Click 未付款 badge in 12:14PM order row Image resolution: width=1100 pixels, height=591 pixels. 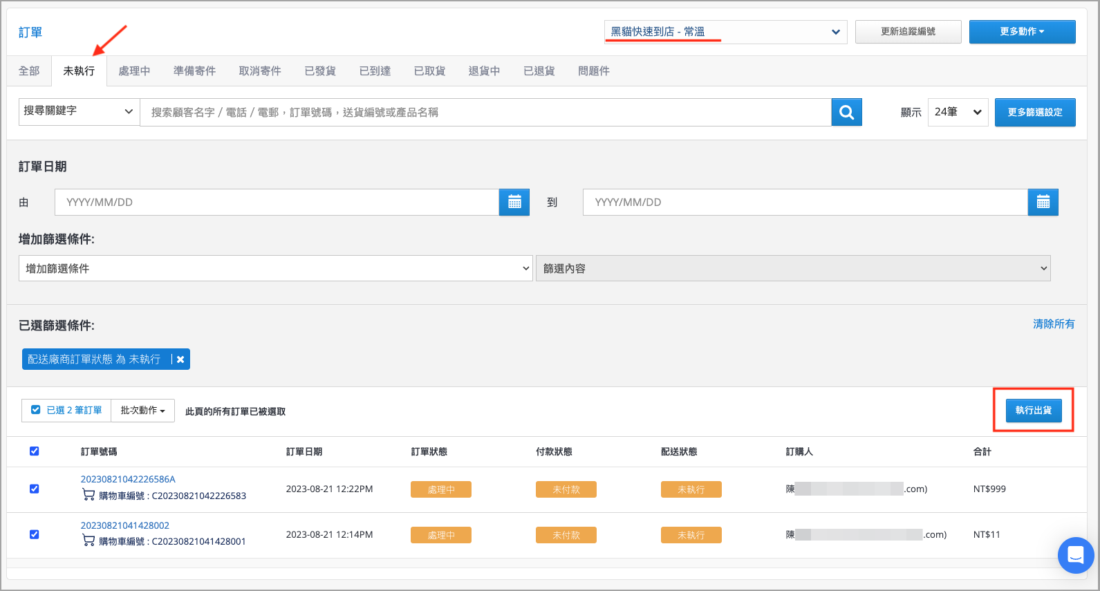566,535
